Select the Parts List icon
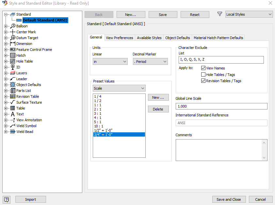The image size is (275, 205). point(12,90)
